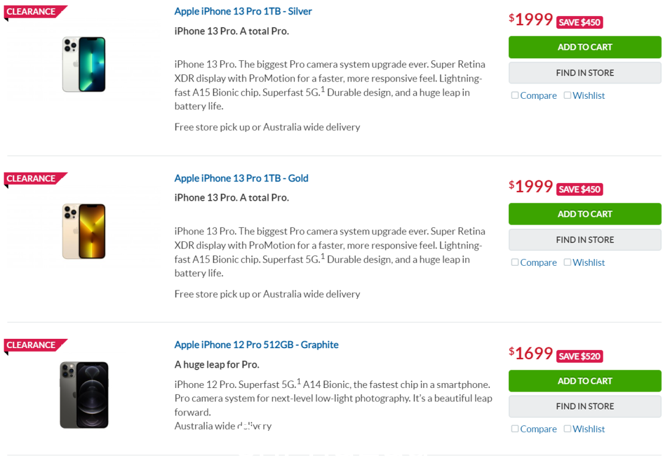The image size is (663, 461).
Task: Open the Apple iPhone 12 Pro 512GB Graphite link
Action: [256, 345]
